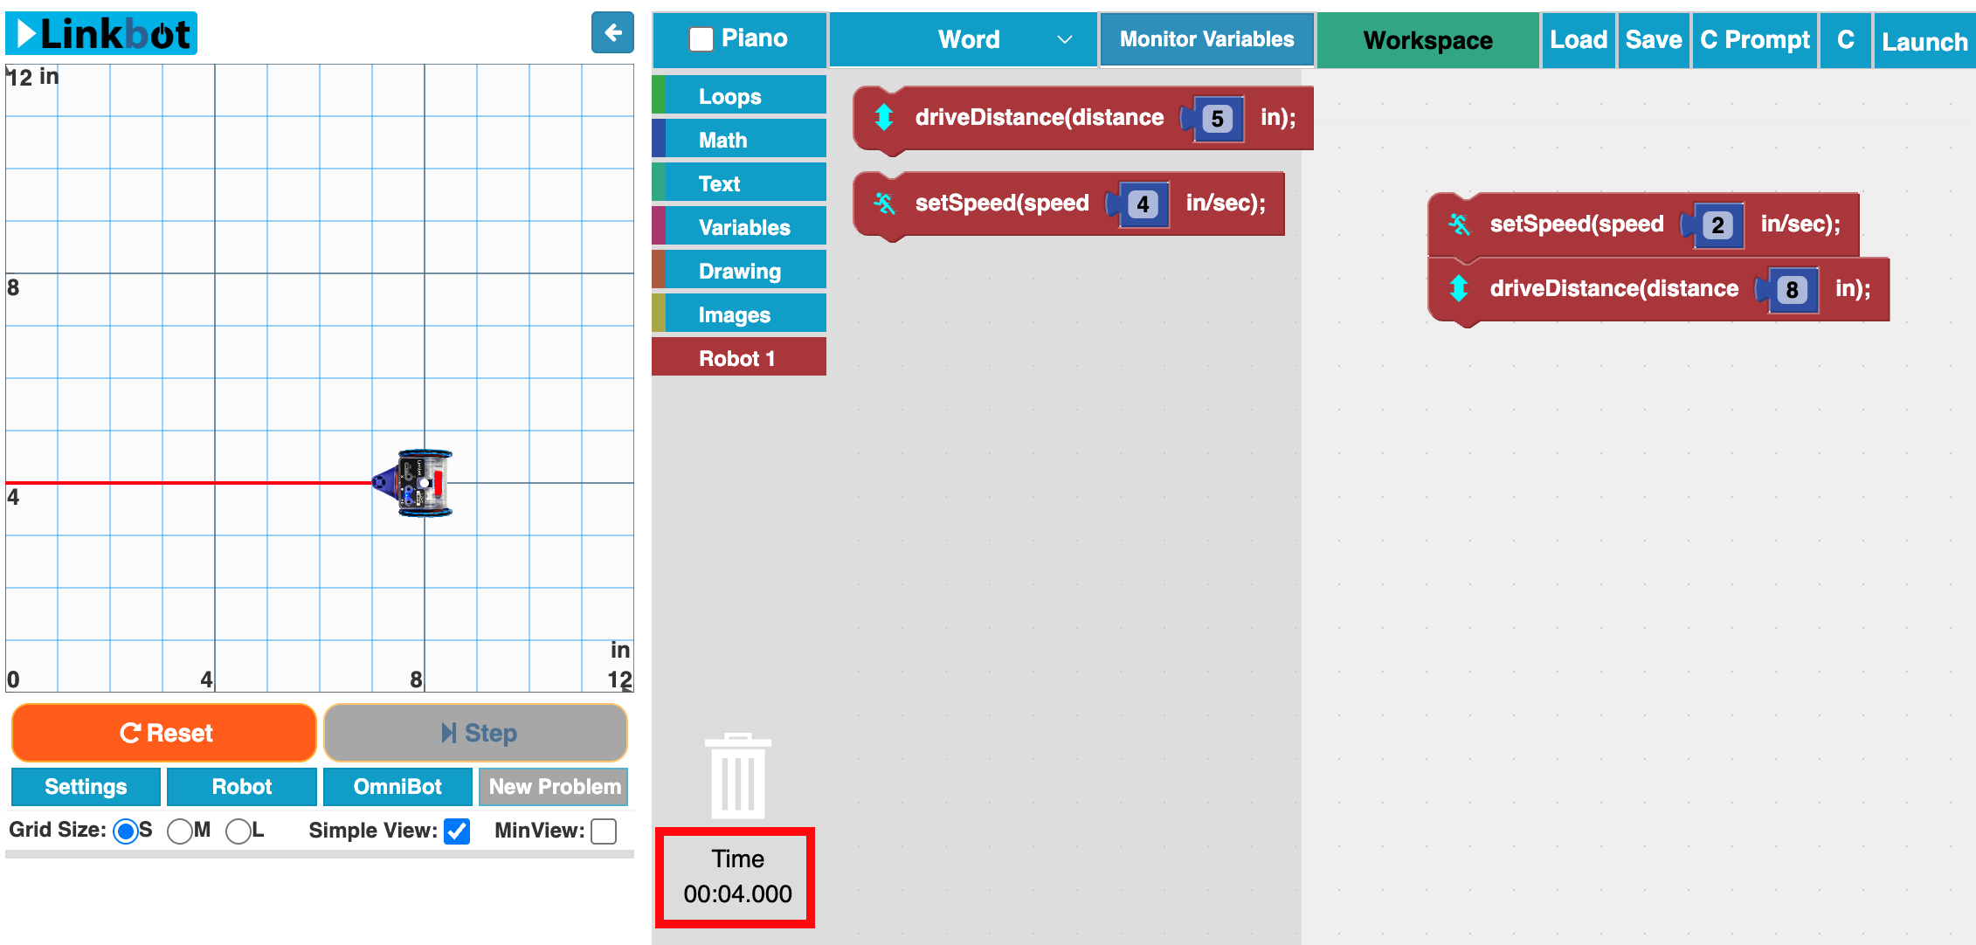Viewport: 1976px width, 945px height.
Task: Open the Robot 1 category
Action: 736,358
